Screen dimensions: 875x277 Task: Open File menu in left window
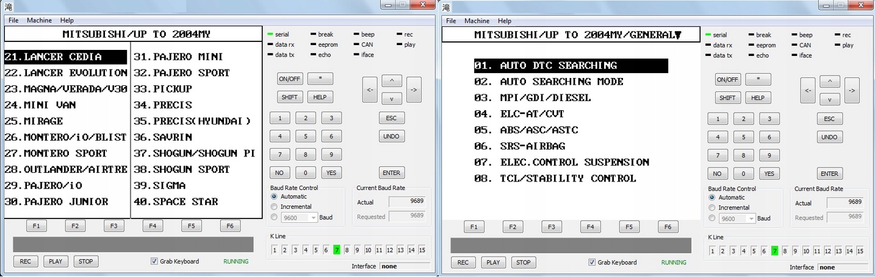point(13,21)
